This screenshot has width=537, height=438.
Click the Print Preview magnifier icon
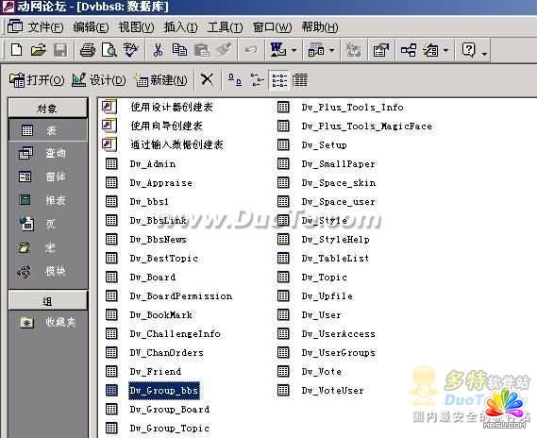(x=109, y=50)
